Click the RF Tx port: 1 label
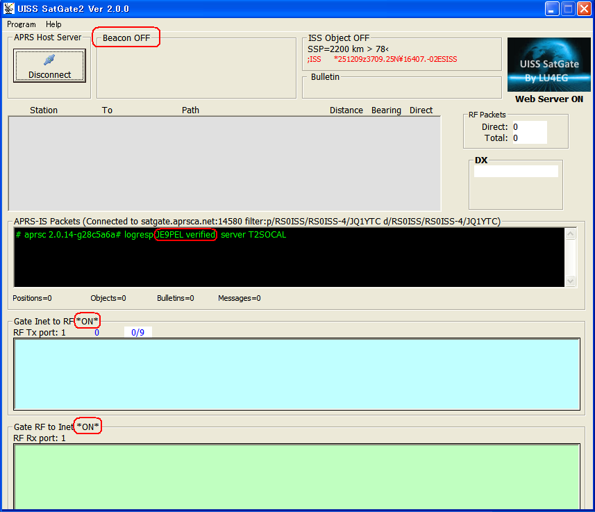 point(40,333)
